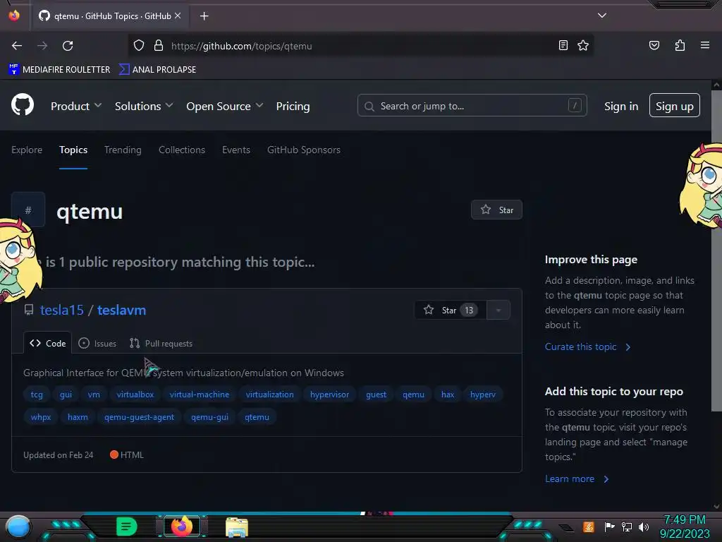Switch to the Explore tab
Screen dimensions: 722x542
point(27,150)
